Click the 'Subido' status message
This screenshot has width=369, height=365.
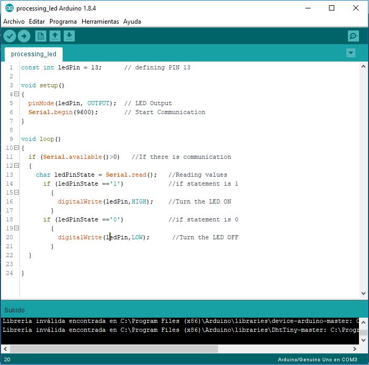pos(14,310)
